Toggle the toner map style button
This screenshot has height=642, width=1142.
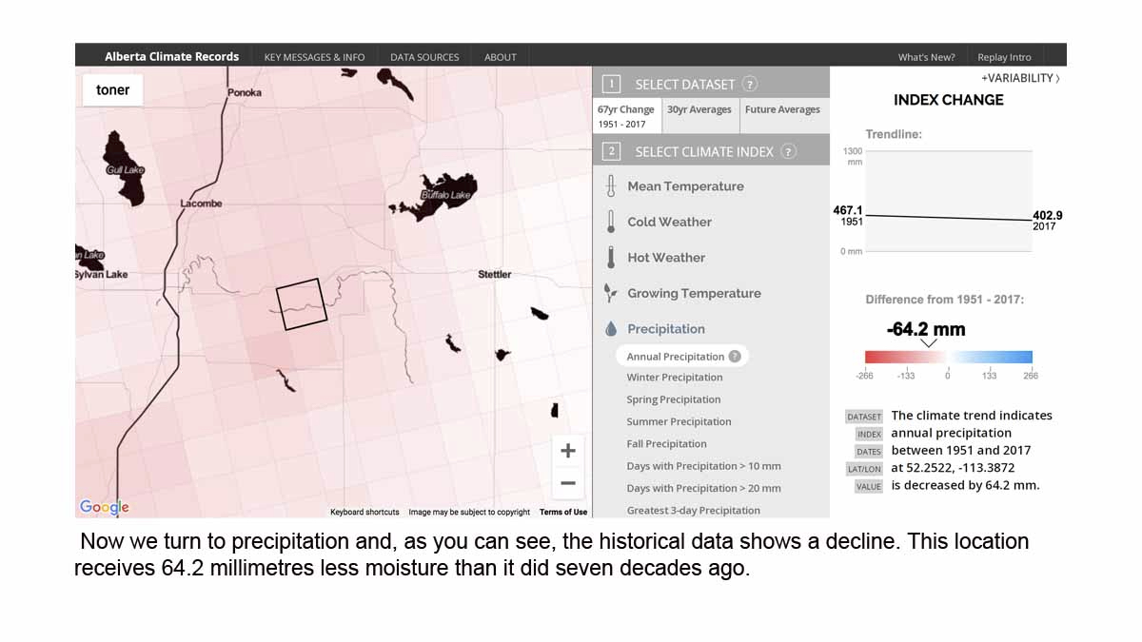112,89
